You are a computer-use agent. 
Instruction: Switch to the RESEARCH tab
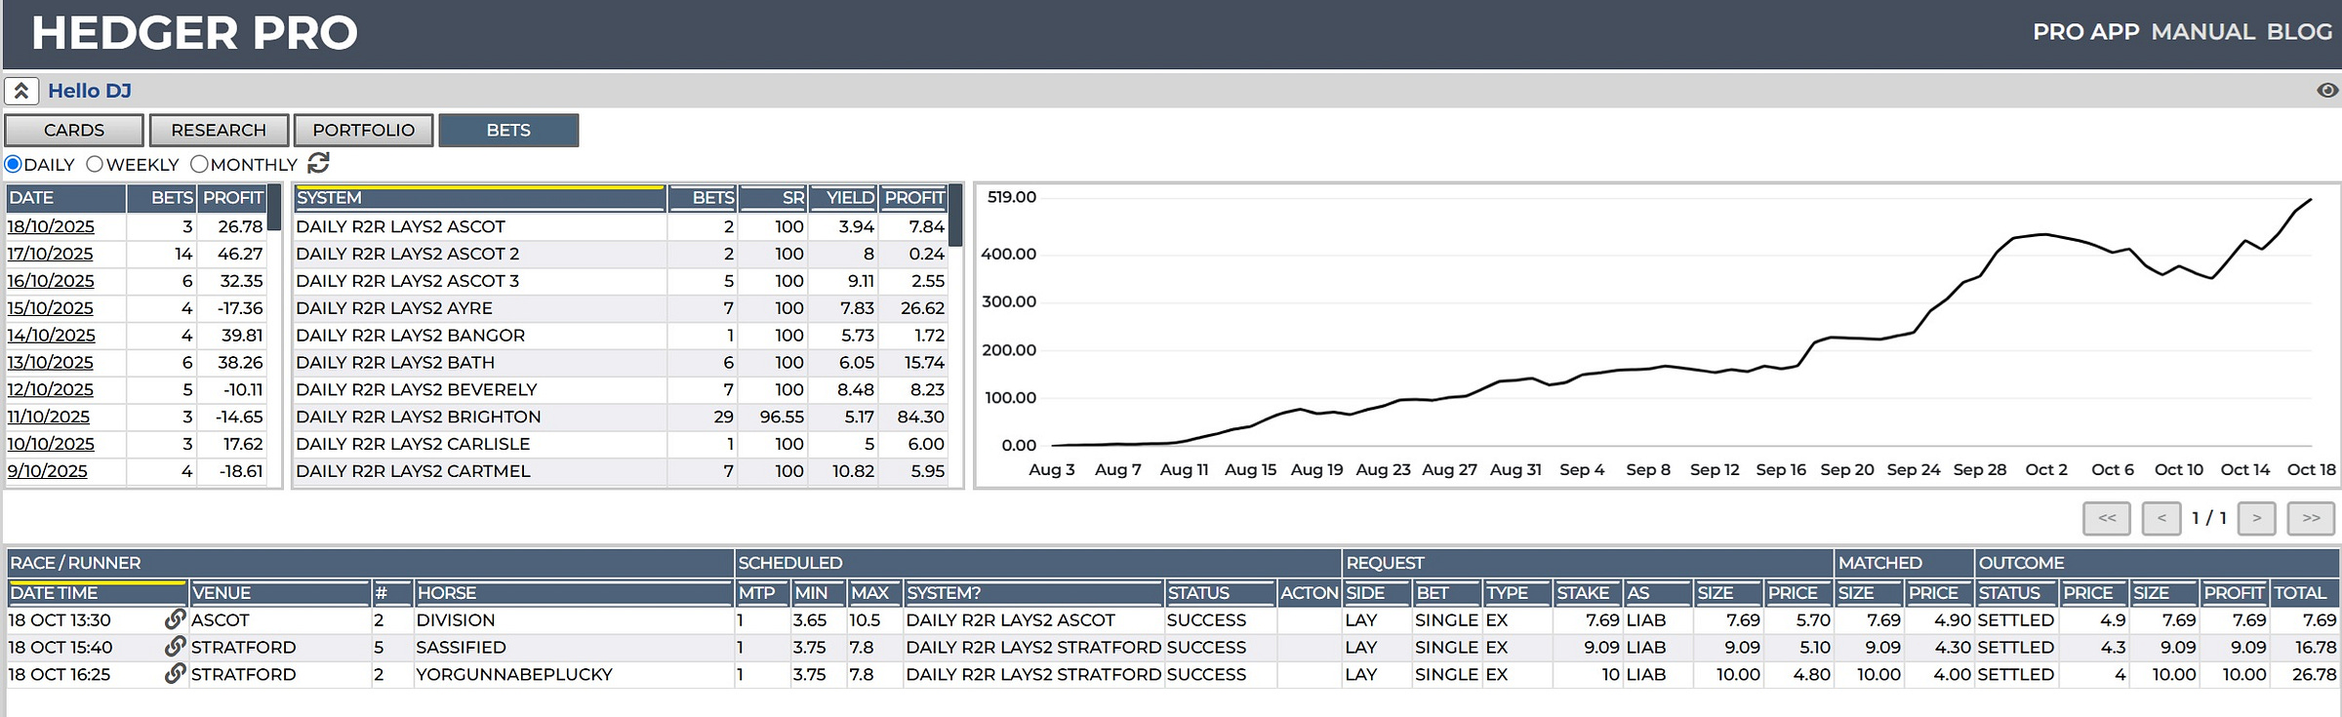tap(219, 130)
